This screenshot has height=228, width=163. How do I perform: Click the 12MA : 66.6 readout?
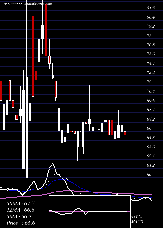(x=21, y=210)
